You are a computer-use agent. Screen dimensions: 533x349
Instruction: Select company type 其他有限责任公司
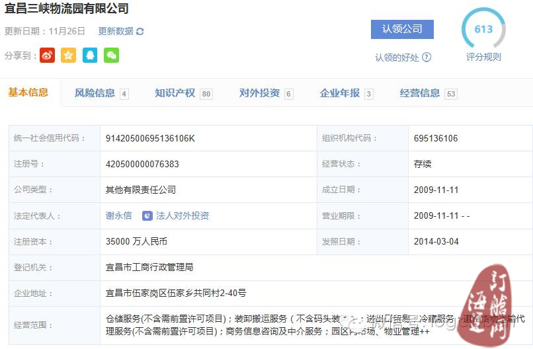click(x=141, y=190)
